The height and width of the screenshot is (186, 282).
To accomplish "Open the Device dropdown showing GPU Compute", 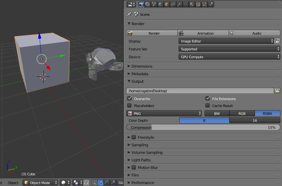I will tap(229, 57).
